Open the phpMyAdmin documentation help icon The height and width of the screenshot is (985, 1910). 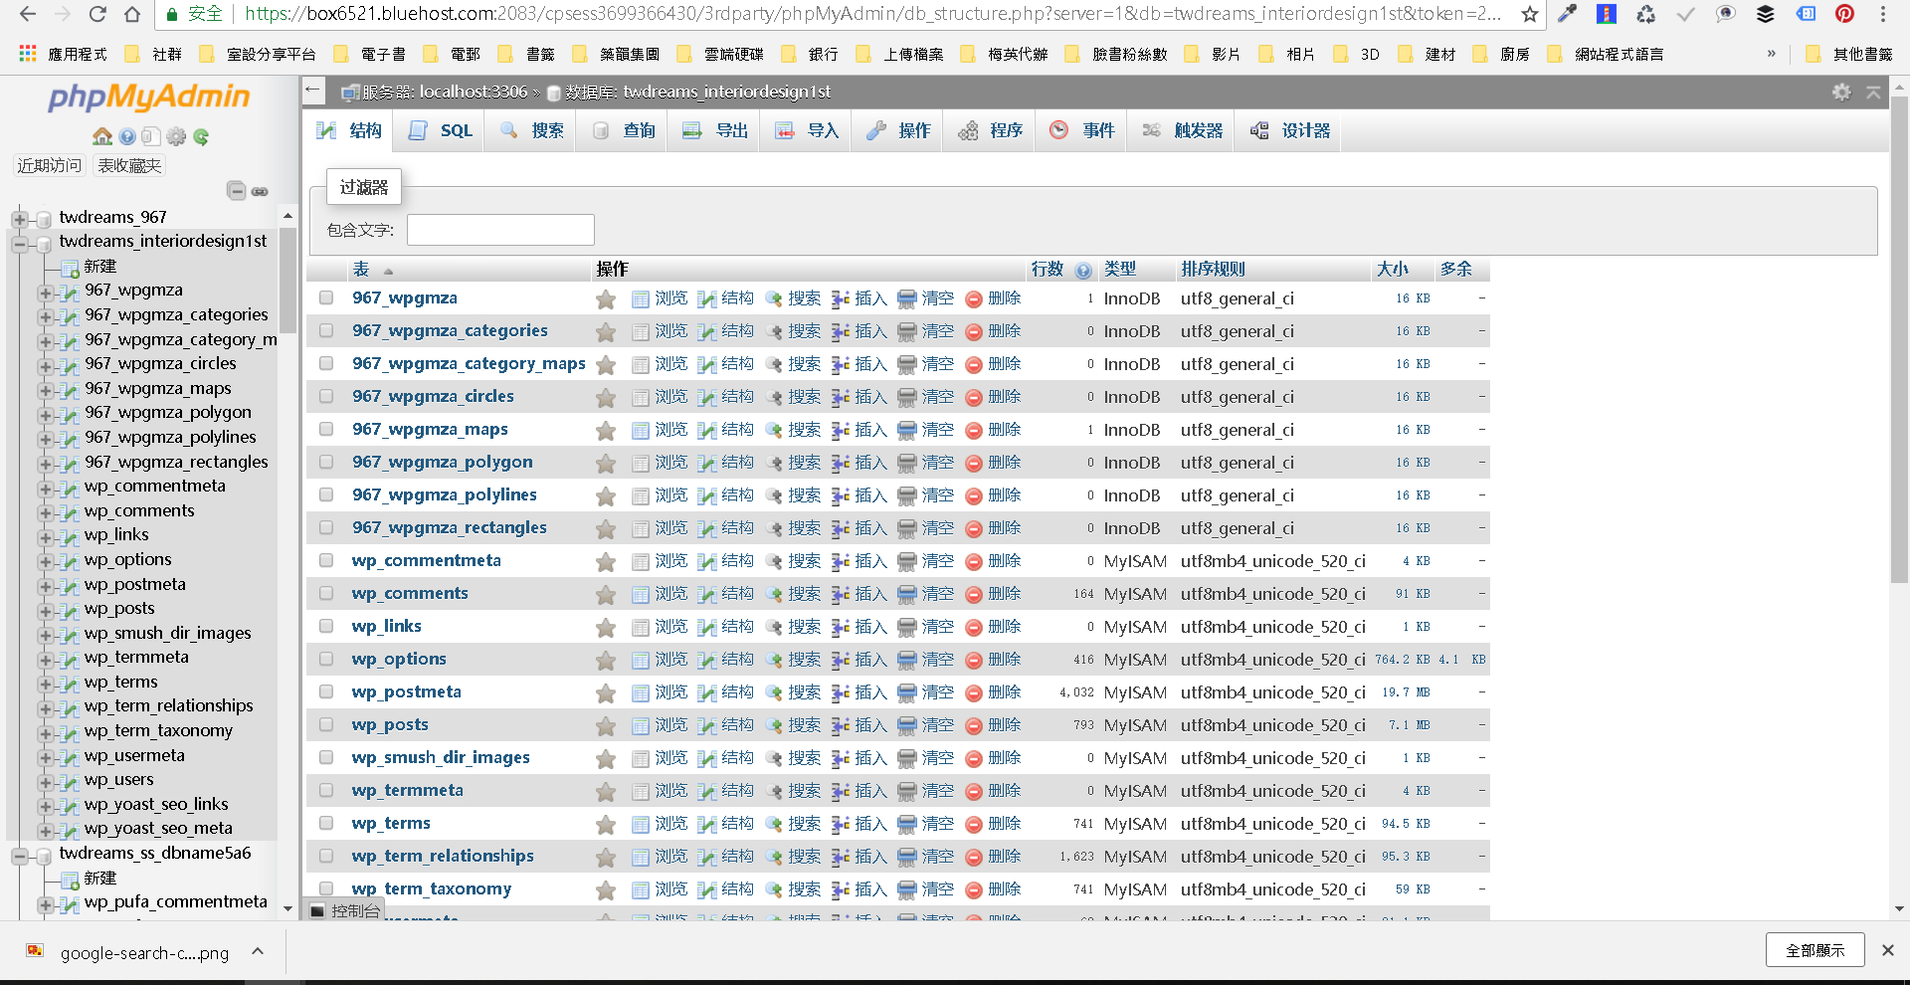click(x=127, y=136)
